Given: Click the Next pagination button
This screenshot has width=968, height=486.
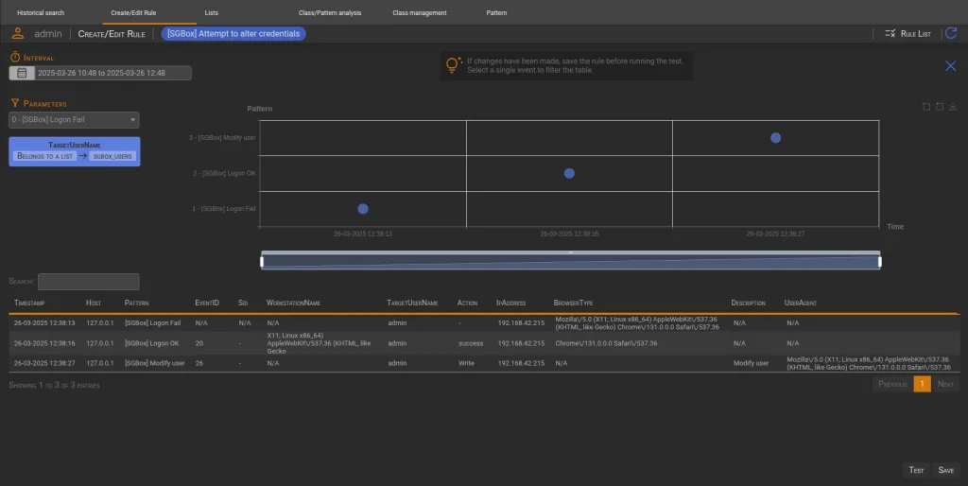Looking at the screenshot, I should click(x=945, y=384).
